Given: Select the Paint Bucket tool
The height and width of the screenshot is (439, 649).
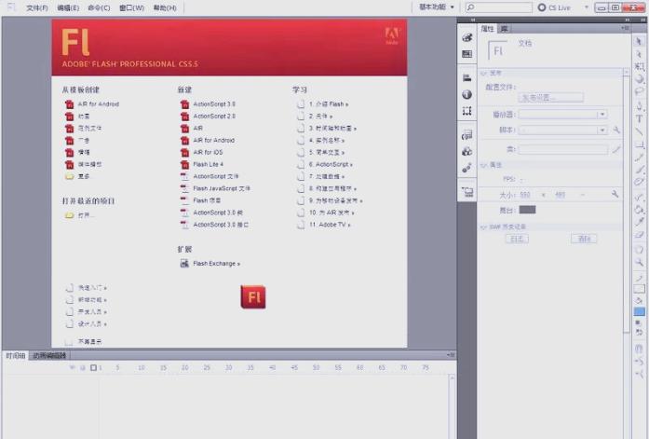Looking at the screenshot, I should pyautogui.click(x=640, y=210).
